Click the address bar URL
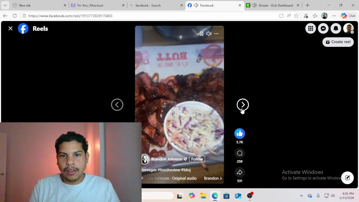This screenshot has width=359, height=202. 70,16
